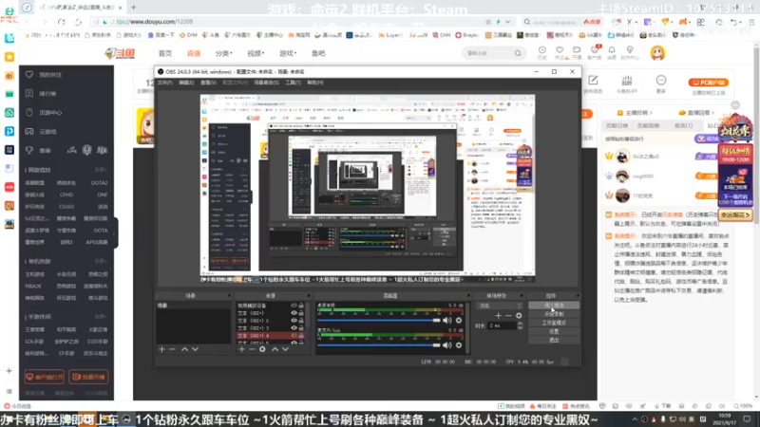Open the user avatar in Douyu header
The height and width of the screenshot is (427, 760).
(657, 53)
